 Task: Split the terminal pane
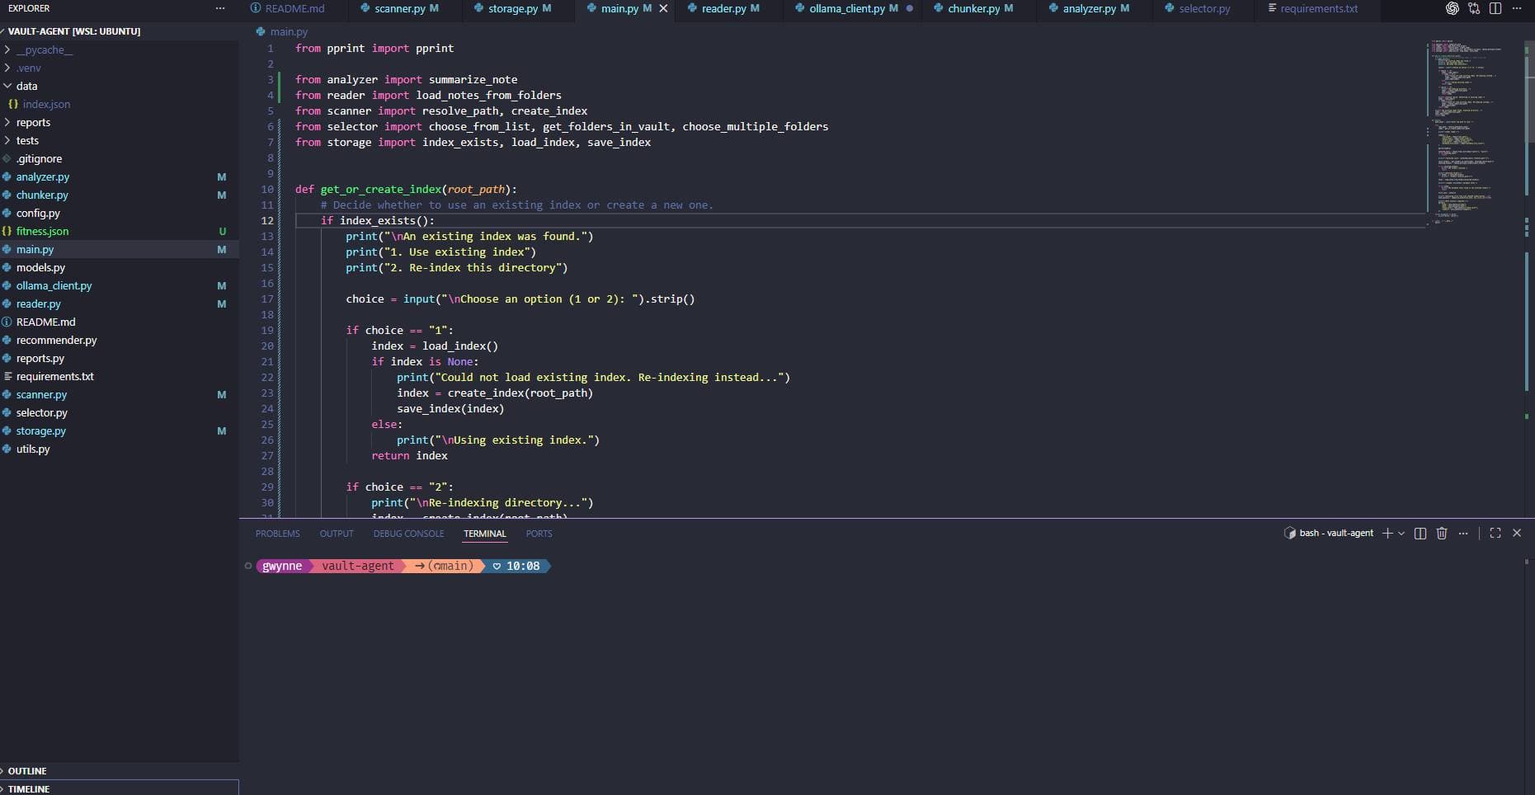tap(1420, 534)
